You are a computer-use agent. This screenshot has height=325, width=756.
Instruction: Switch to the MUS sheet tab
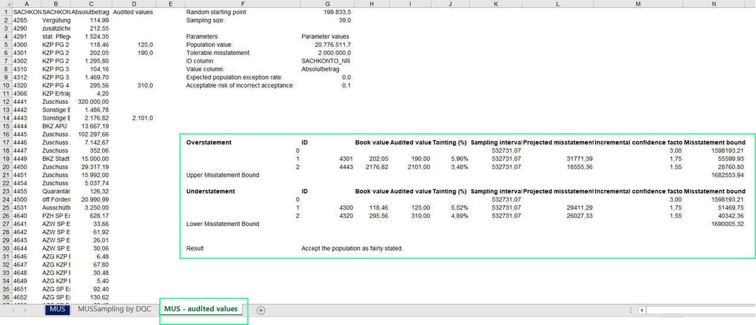pyautogui.click(x=57, y=309)
